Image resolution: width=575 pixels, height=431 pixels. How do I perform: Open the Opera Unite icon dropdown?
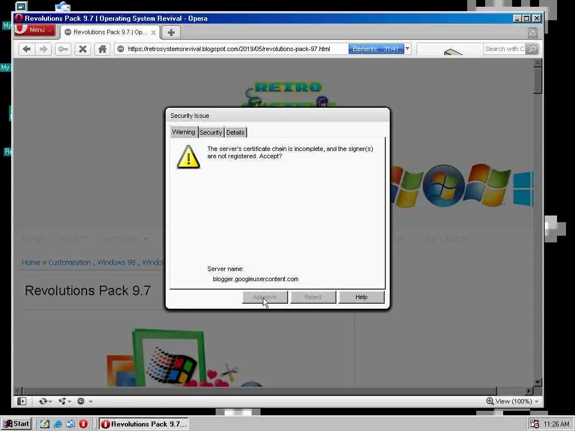pyautogui.click(x=65, y=401)
